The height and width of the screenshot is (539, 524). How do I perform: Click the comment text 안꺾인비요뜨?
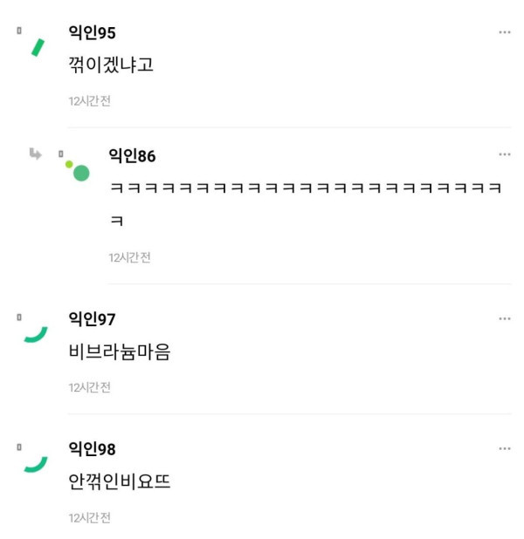[120, 481]
